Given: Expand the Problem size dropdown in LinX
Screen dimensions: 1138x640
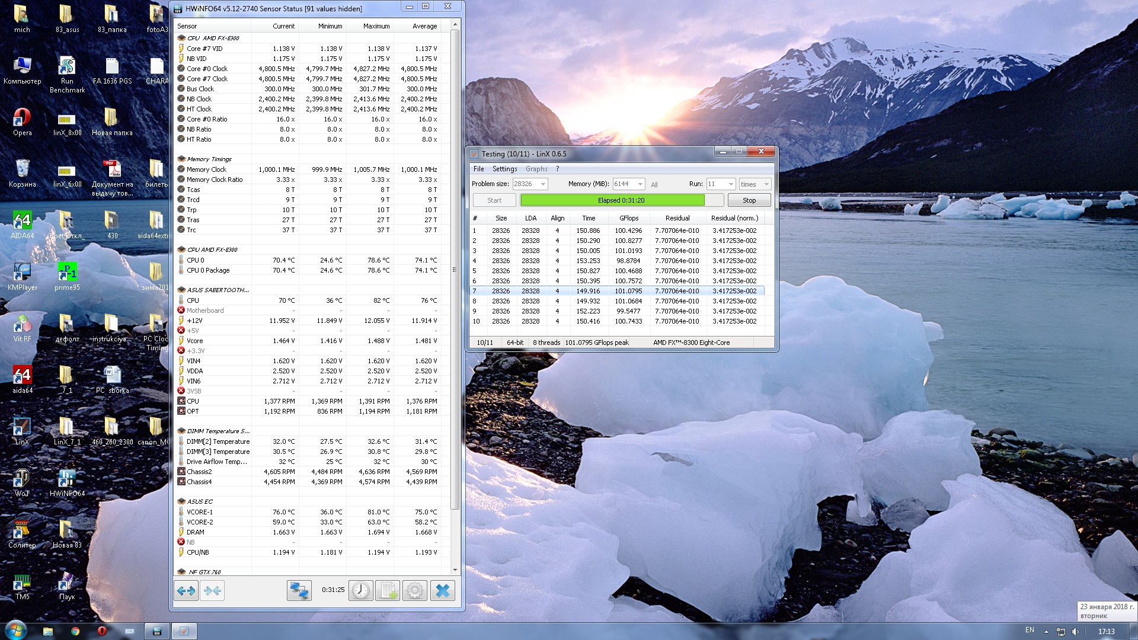Looking at the screenshot, I should tap(543, 184).
